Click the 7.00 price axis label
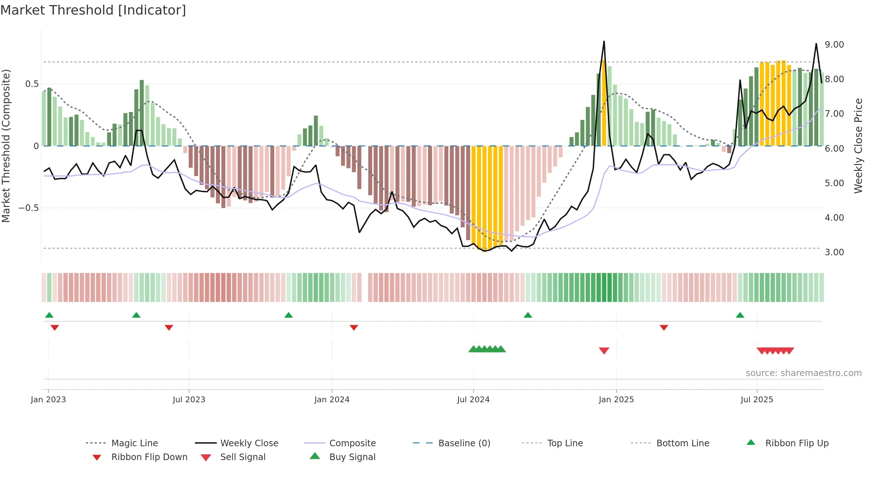The height and width of the screenshot is (491, 874). [x=834, y=113]
